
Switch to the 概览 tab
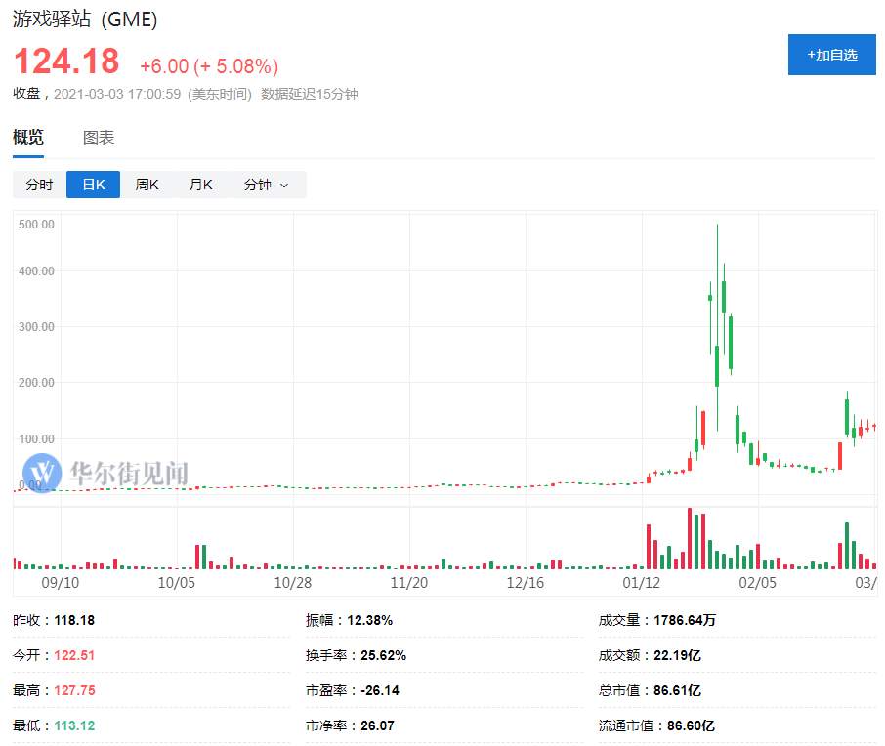(28, 137)
